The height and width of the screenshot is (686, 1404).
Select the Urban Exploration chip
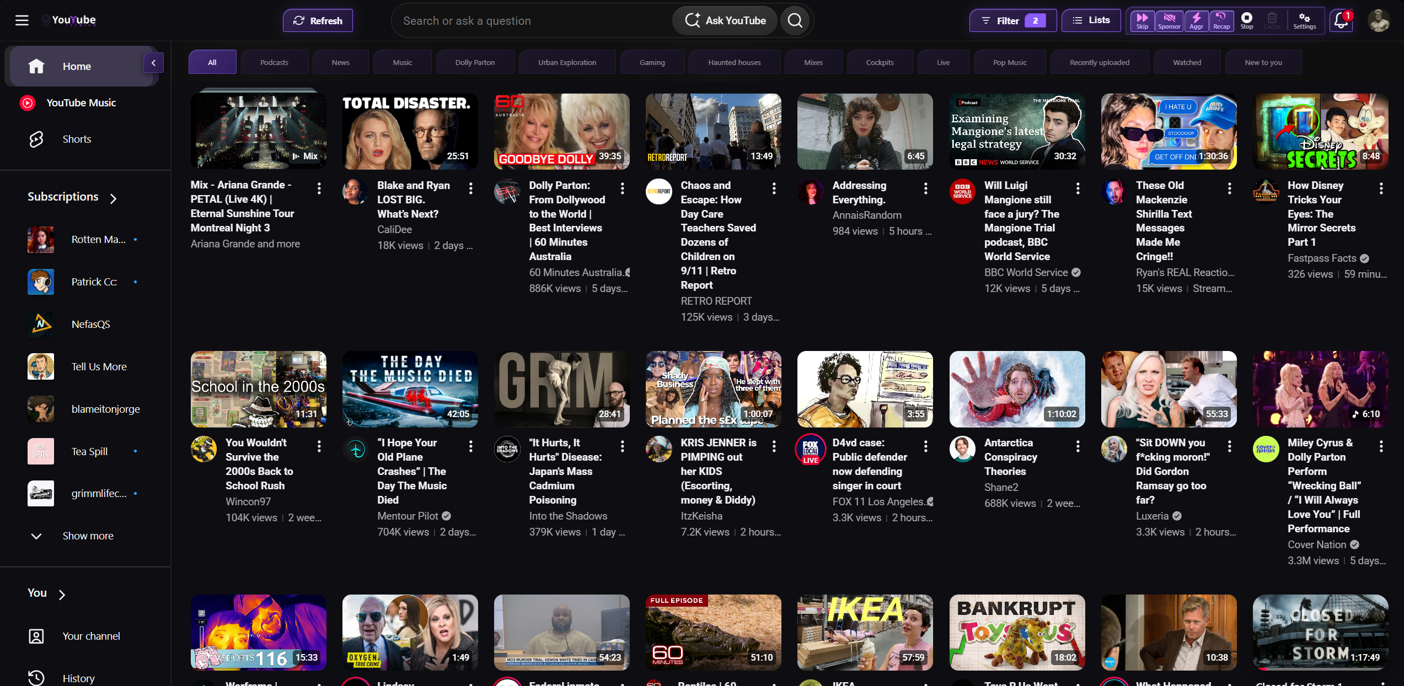point(567,62)
